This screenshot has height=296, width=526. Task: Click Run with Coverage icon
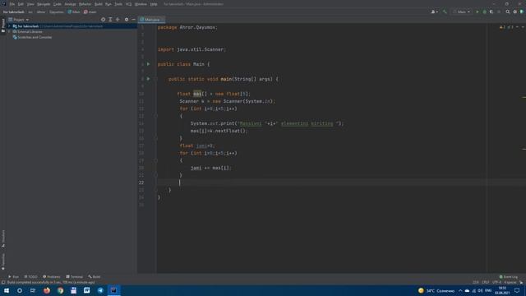491,12
